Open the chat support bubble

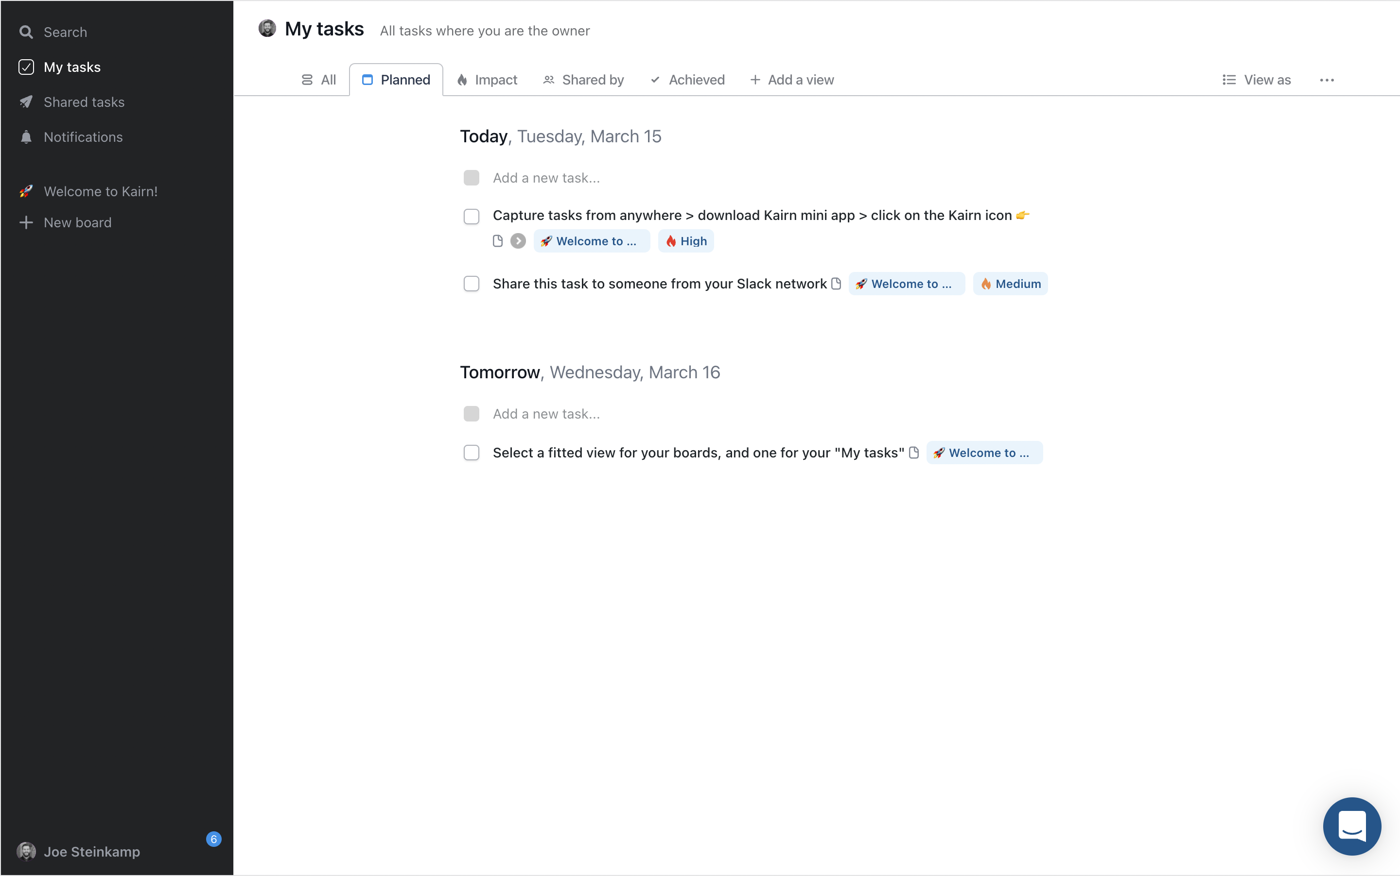coord(1351,825)
